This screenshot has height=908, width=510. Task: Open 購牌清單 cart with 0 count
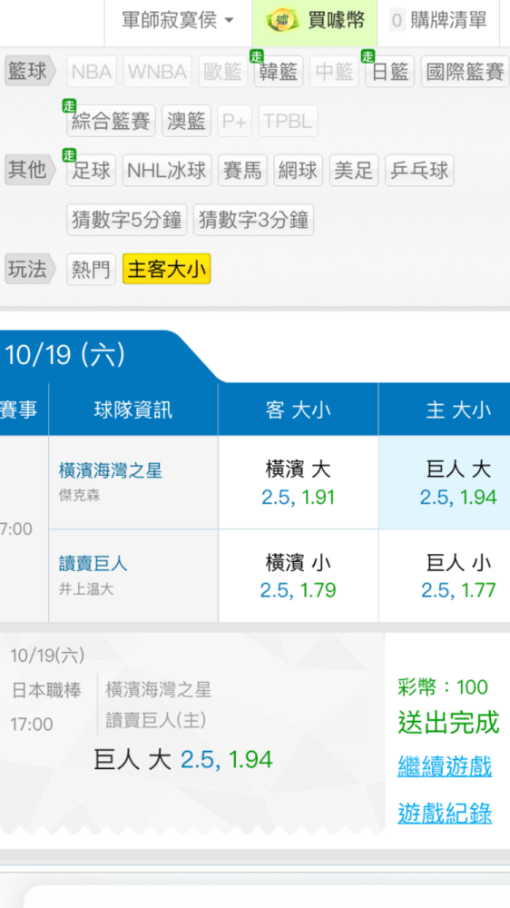click(438, 22)
